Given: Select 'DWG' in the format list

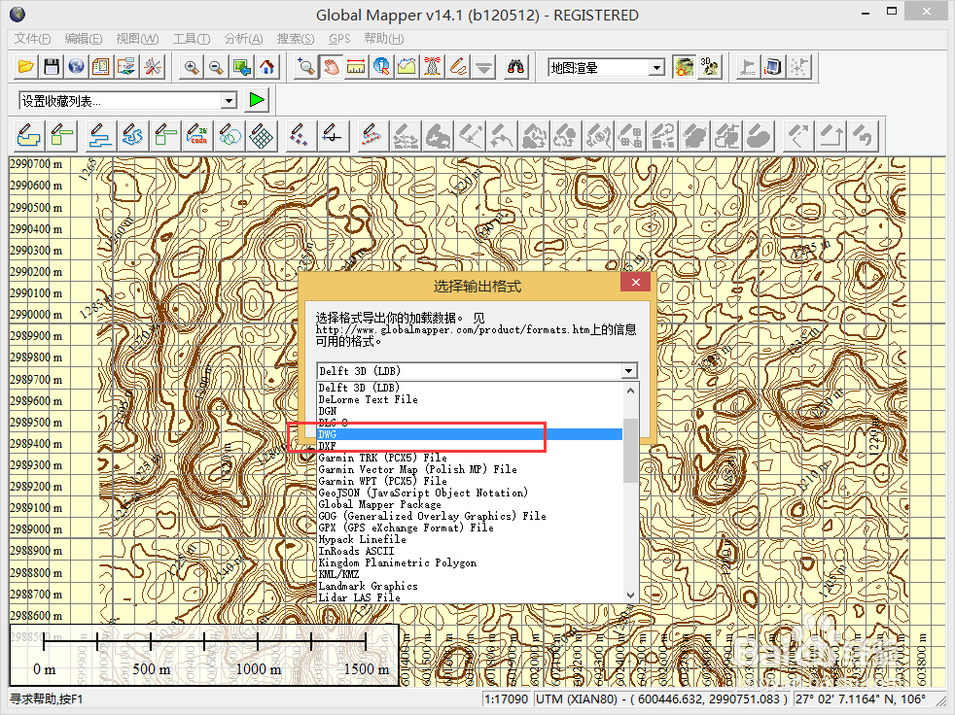Looking at the screenshot, I should point(470,434).
